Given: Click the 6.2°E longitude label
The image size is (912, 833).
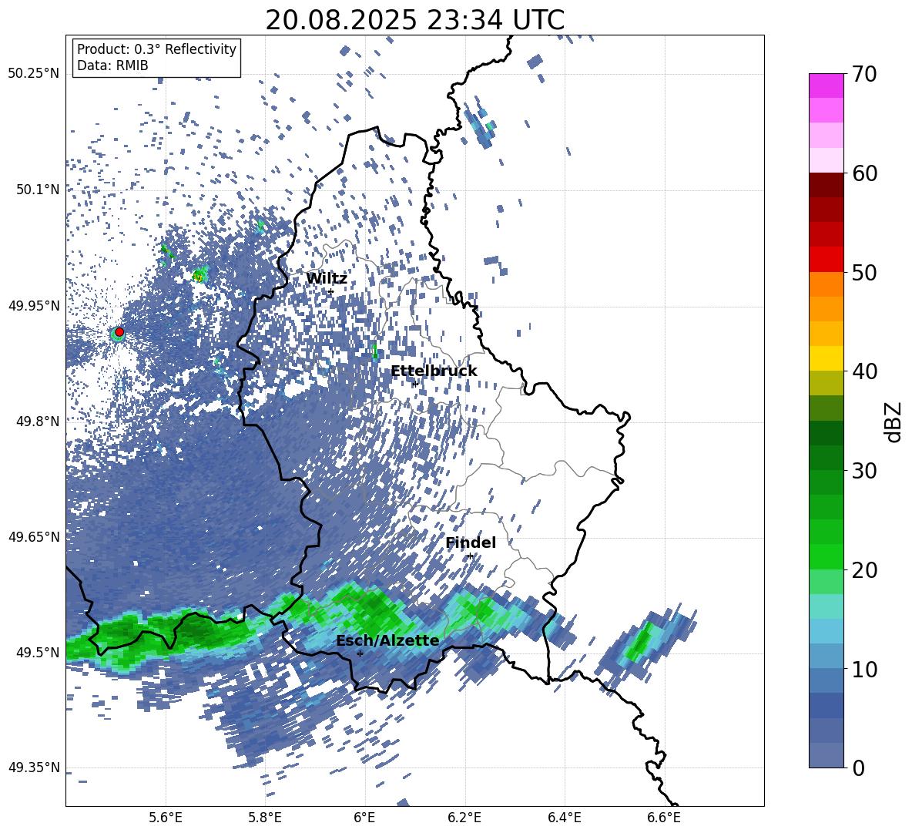Looking at the screenshot, I should click(x=464, y=818).
